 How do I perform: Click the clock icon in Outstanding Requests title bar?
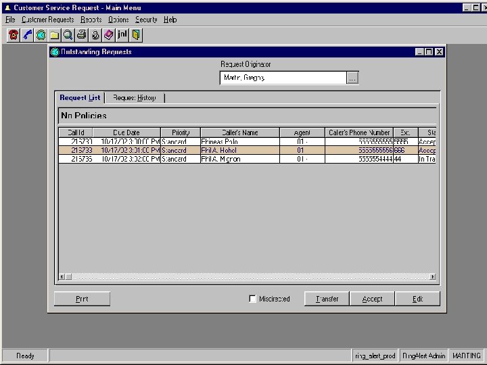click(55, 52)
